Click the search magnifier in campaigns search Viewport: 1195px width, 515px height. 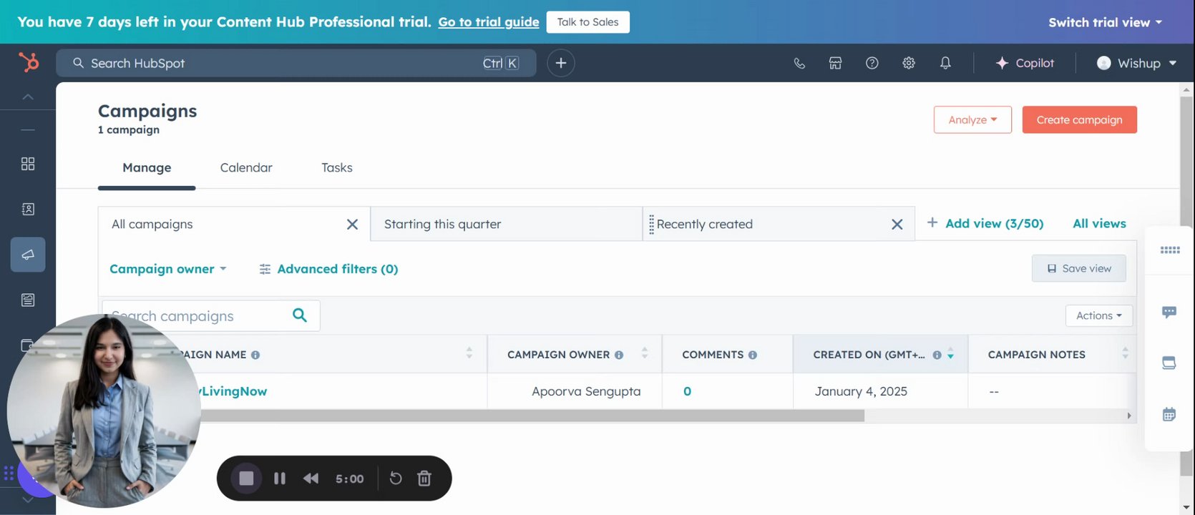click(300, 315)
